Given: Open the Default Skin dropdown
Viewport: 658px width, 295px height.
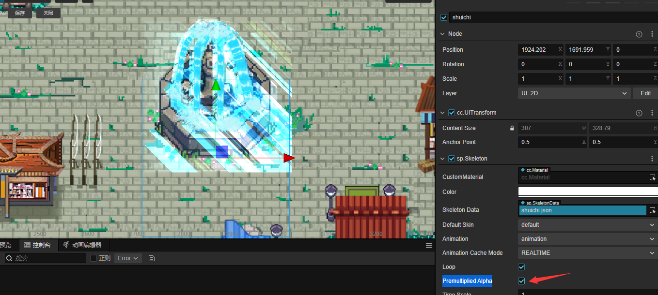Looking at the screenshot, I should [x=588, y=225].
